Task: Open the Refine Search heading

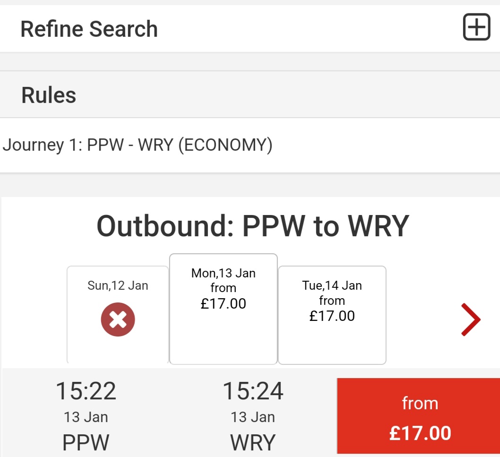Action: pos(89,29)
